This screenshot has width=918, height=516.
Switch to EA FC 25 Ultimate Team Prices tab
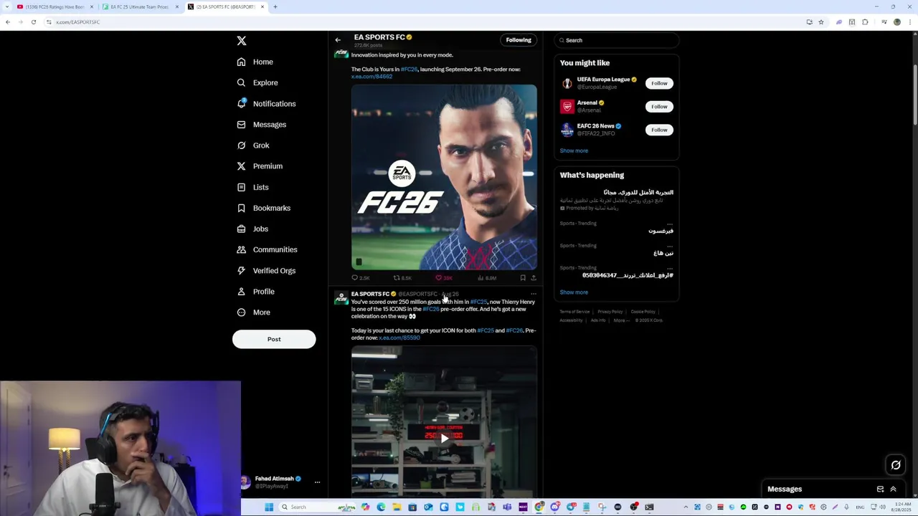coord(139,6)
